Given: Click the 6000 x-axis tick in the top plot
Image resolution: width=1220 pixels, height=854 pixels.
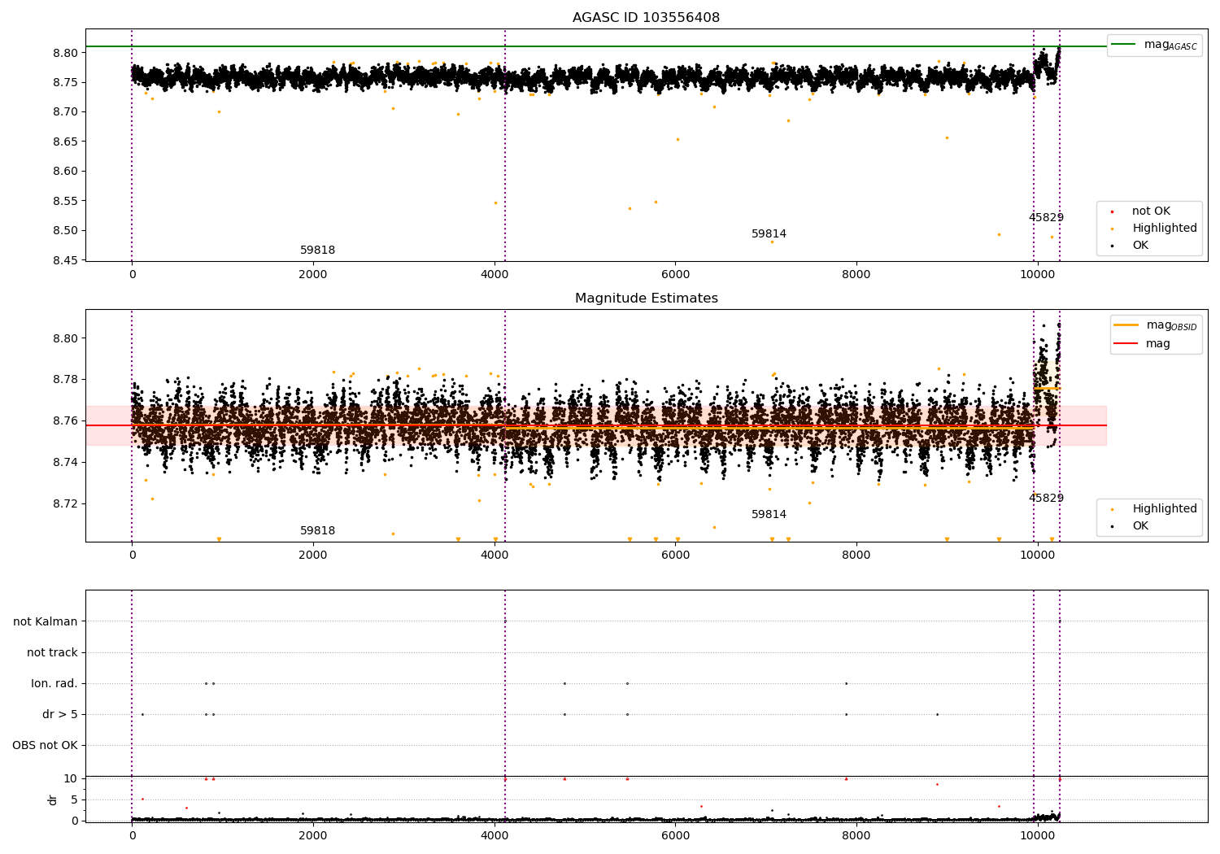Looking at the screenshot, I should (x=675, y=275).
